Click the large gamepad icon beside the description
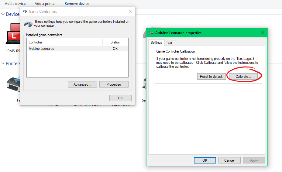Screen dimensions: 282x172 [x=28, y=24]
